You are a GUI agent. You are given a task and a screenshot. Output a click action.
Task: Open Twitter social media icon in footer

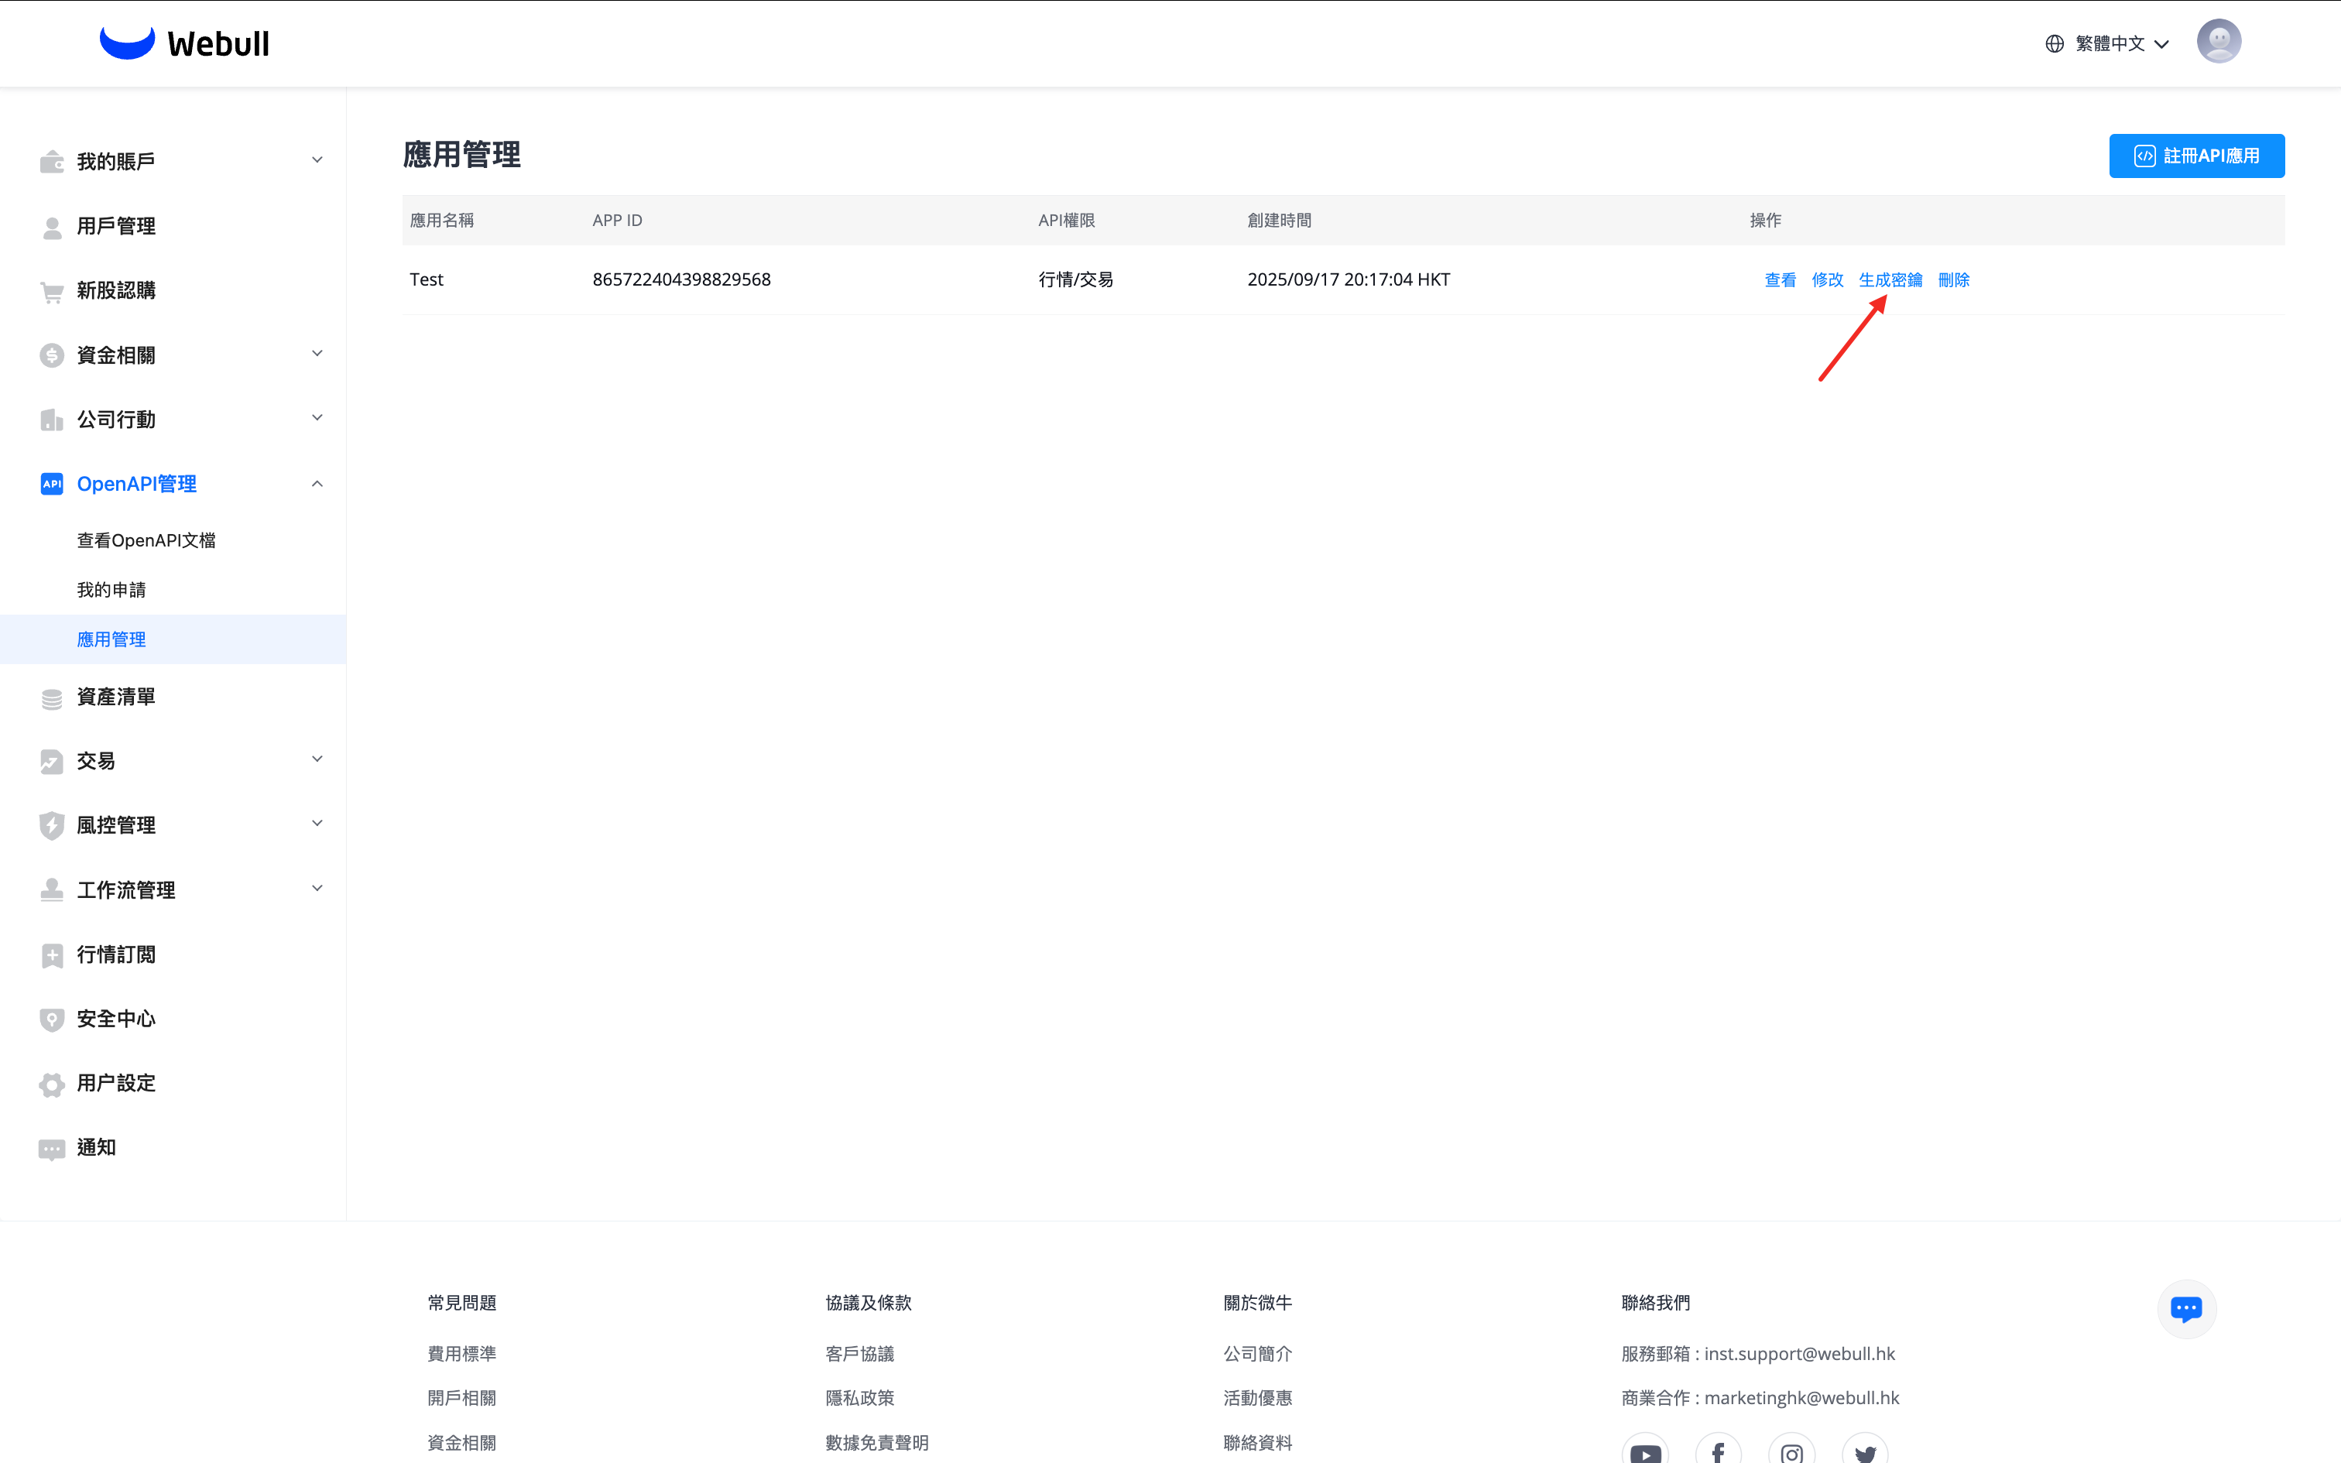tap(1865, 1451)
